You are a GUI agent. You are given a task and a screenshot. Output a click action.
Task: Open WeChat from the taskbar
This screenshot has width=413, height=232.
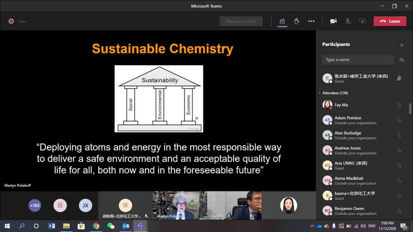[111, 226]
